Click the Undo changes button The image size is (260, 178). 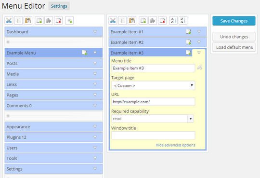234,37
